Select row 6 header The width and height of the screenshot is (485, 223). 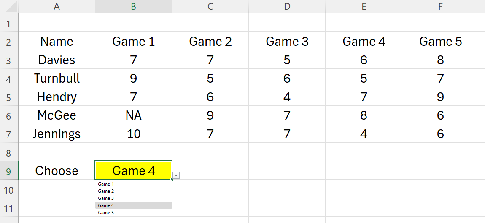[9, 115]
